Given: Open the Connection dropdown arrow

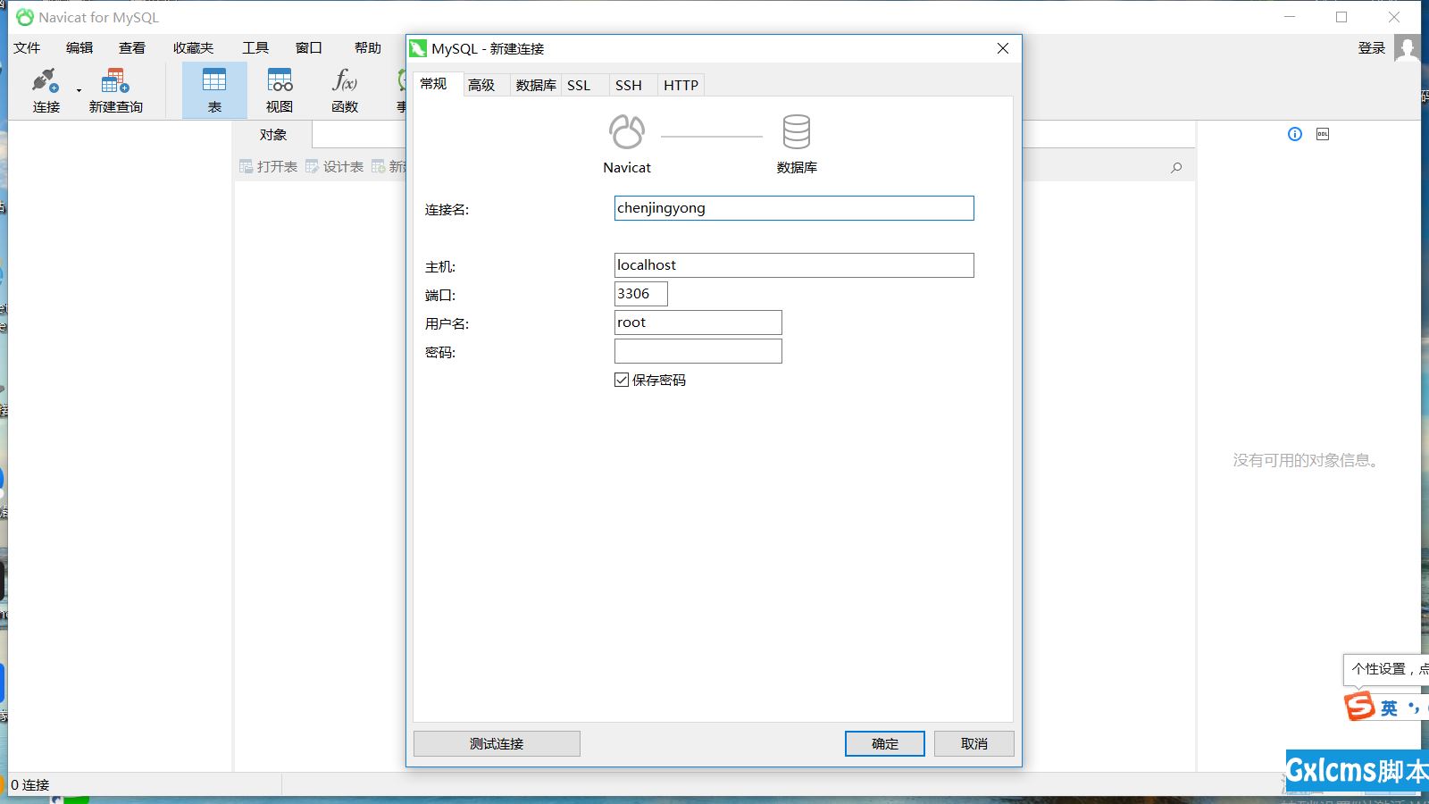Looking at the screenshot, I should click(79, 90).
